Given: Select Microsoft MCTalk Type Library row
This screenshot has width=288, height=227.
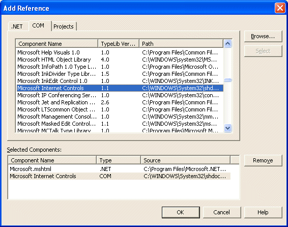Looking at the screenshot, I should click(x=120, y=130).
